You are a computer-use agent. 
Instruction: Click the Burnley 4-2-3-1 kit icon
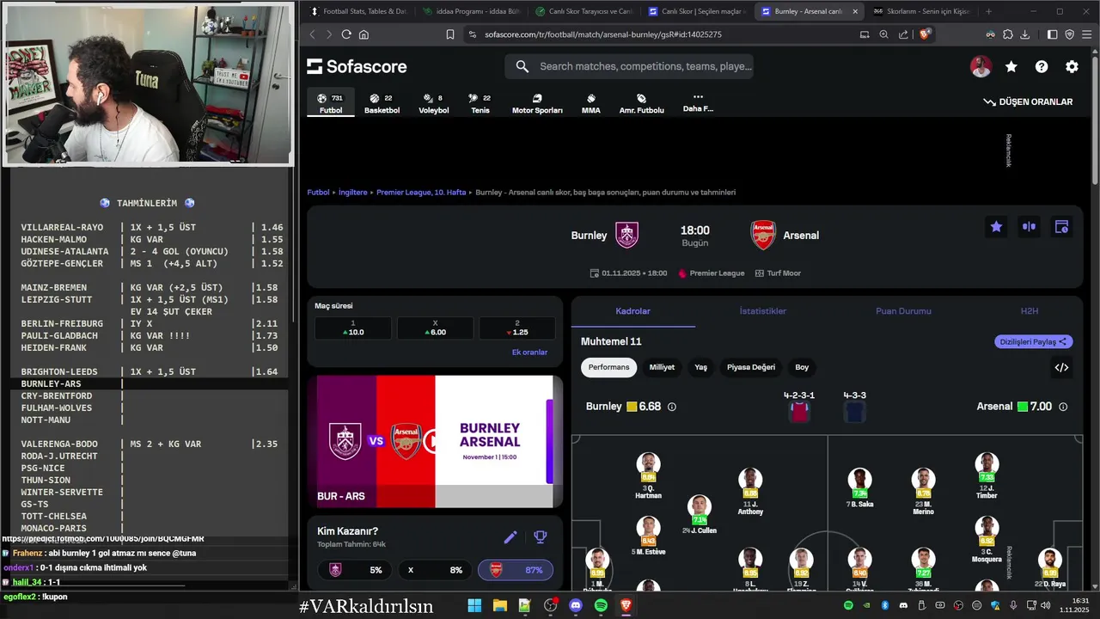(x=799, y=412)
